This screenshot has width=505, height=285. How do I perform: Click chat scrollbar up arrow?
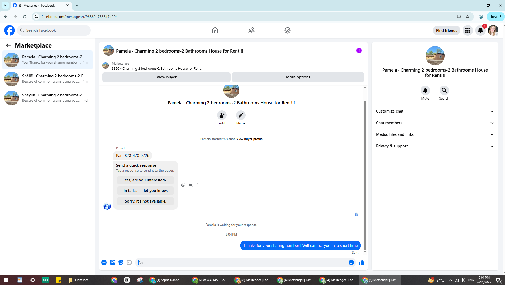tap(365, 87)
